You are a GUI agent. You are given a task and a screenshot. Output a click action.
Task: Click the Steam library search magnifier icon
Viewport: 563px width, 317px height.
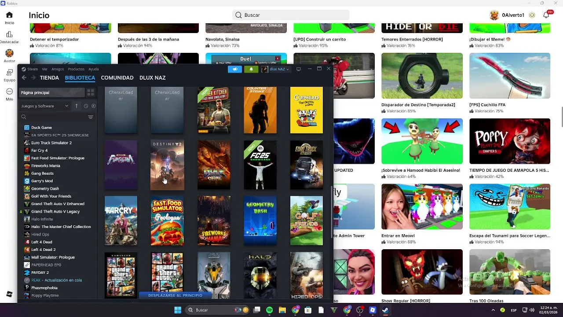tap(24, 117)
